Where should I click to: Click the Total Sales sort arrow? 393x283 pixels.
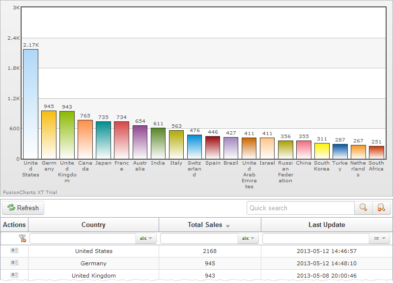[x=227, y=226]
